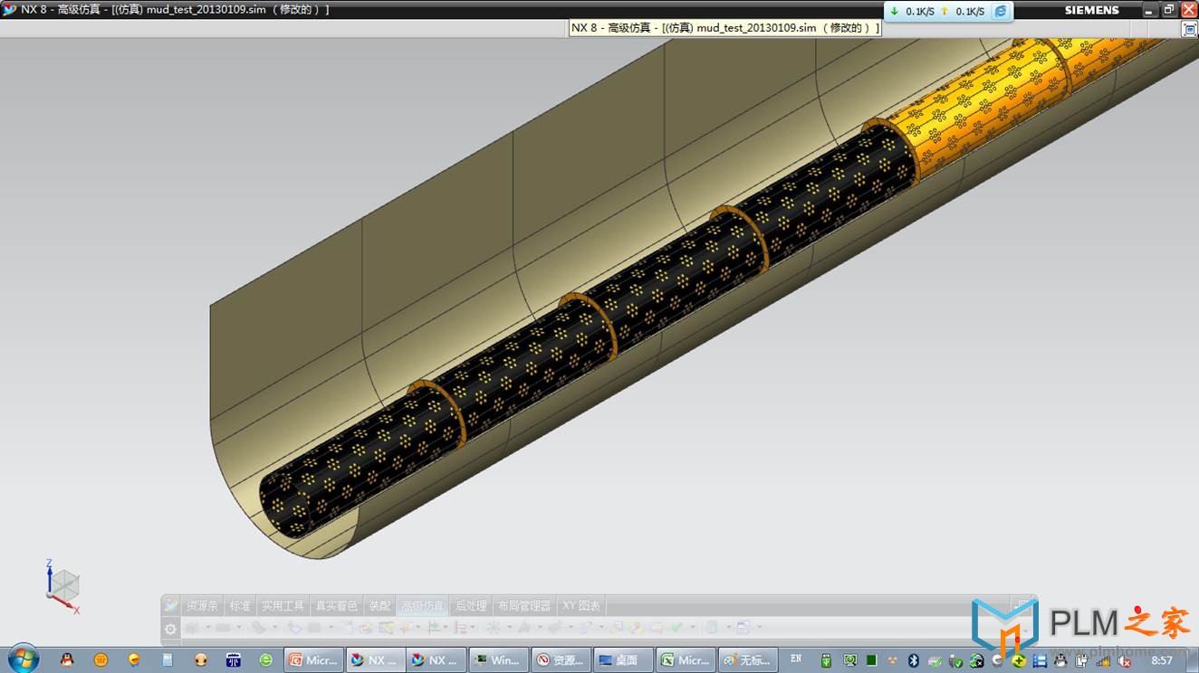Click the orange headset quick-launch icon
Viewport: 1199px width, 673px height.
[x=200, y=660]
